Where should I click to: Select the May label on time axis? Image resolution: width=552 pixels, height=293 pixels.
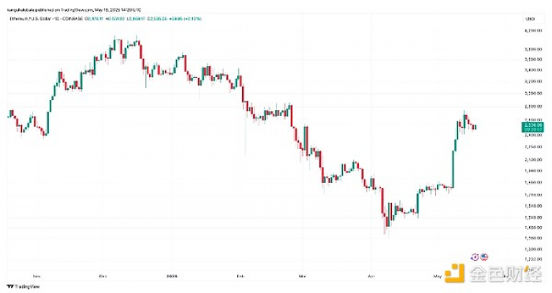click(437, 276)
